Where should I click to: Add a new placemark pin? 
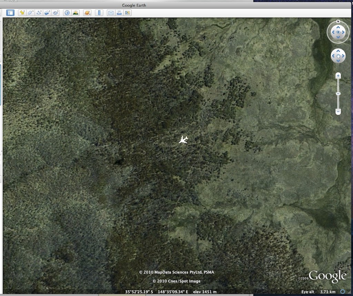[22, 13]
